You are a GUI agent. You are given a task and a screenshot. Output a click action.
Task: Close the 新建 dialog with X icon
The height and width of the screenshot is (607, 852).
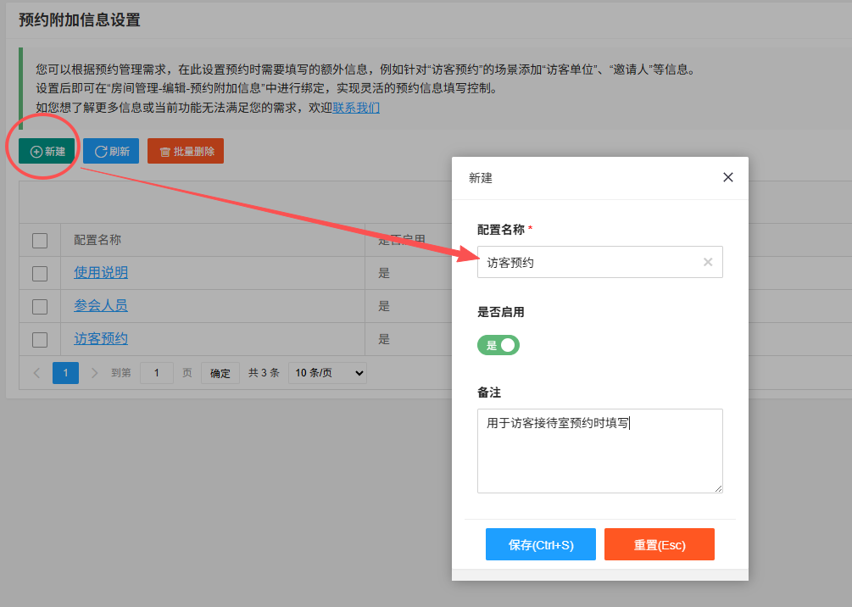[727, 178]
